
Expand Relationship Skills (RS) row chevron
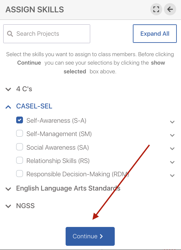[172, 162]
